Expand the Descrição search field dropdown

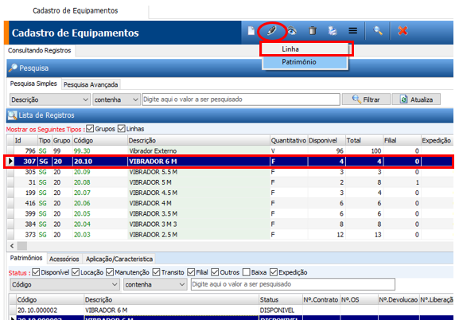[85, 100]
